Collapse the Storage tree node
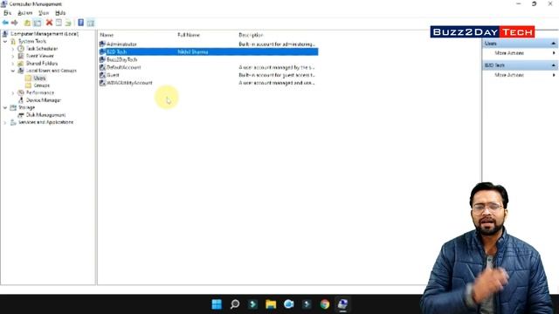This screenshot has width=559, height=314. 5,107
